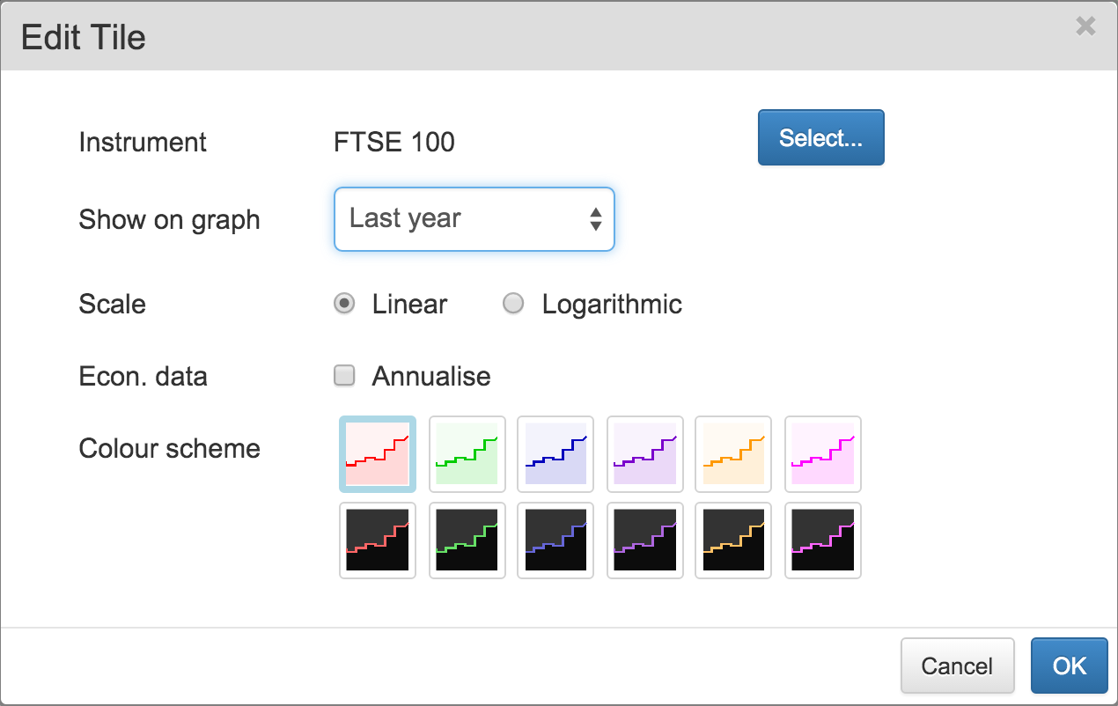Close the Edit Tile dialog
The width and height of the screenshot is (1118, 706).
[1085, 26]
